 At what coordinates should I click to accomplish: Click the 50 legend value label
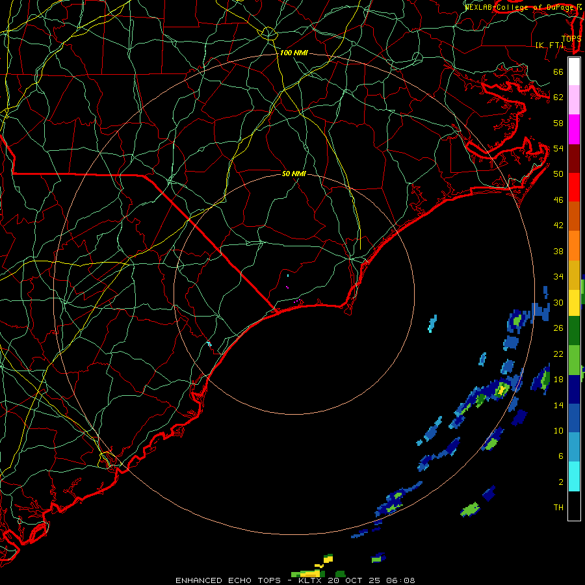pyautogui.click(x=558, y=174)
